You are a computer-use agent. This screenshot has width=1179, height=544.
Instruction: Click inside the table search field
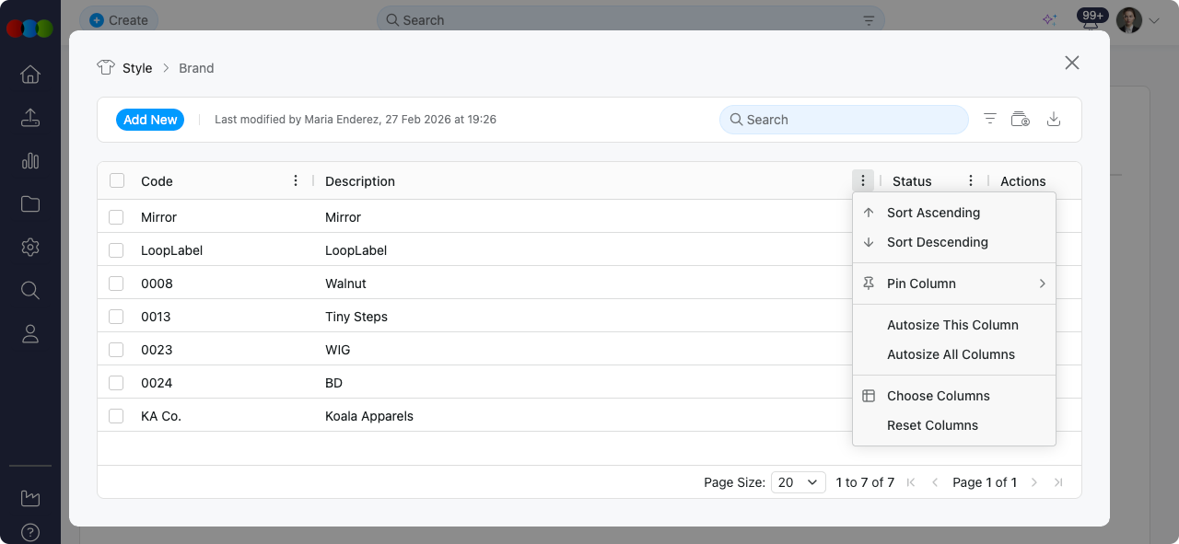tap(843, 119)
